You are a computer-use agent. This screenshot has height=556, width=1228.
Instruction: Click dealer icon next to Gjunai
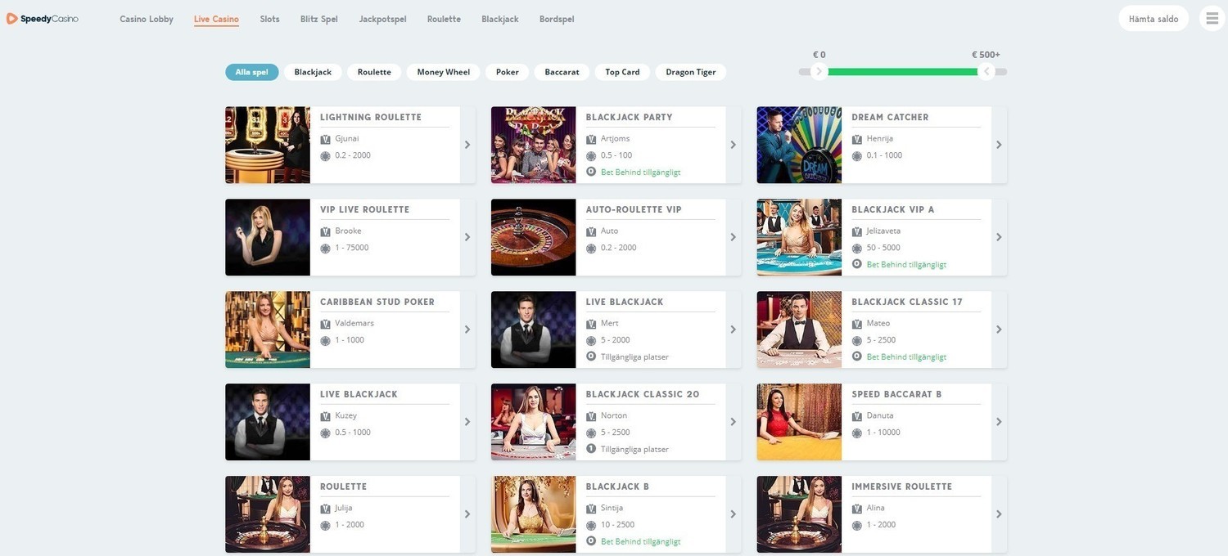[x=325, y=139]
